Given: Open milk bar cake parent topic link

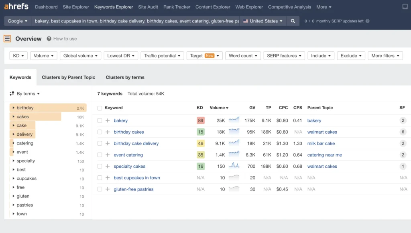Looking at the screenshot, I should coord(321,143).
